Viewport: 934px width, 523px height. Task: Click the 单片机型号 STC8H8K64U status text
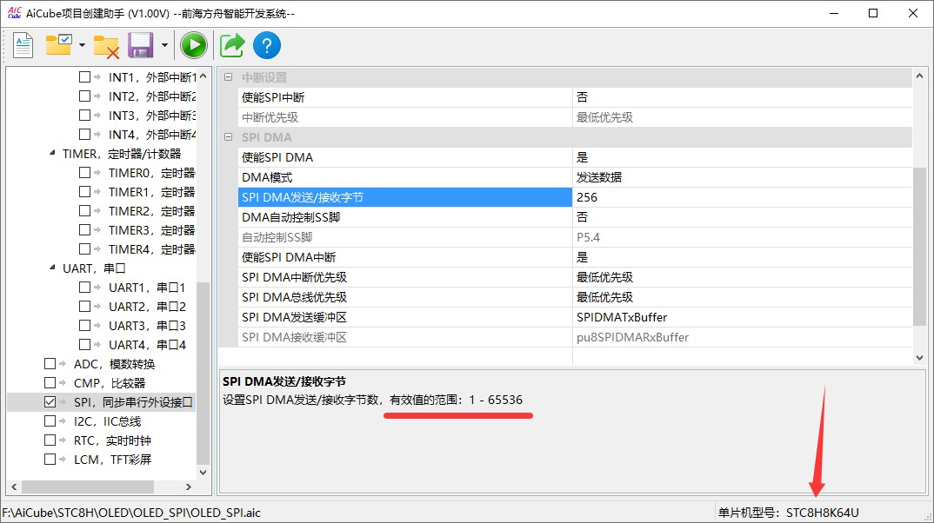click(x=788, y=513)
